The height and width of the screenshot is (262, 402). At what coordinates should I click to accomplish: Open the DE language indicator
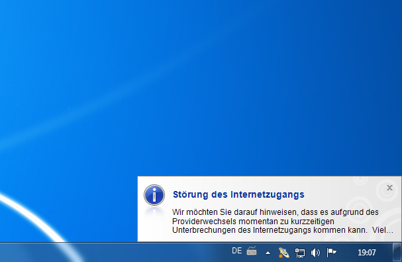click(236, 251)
